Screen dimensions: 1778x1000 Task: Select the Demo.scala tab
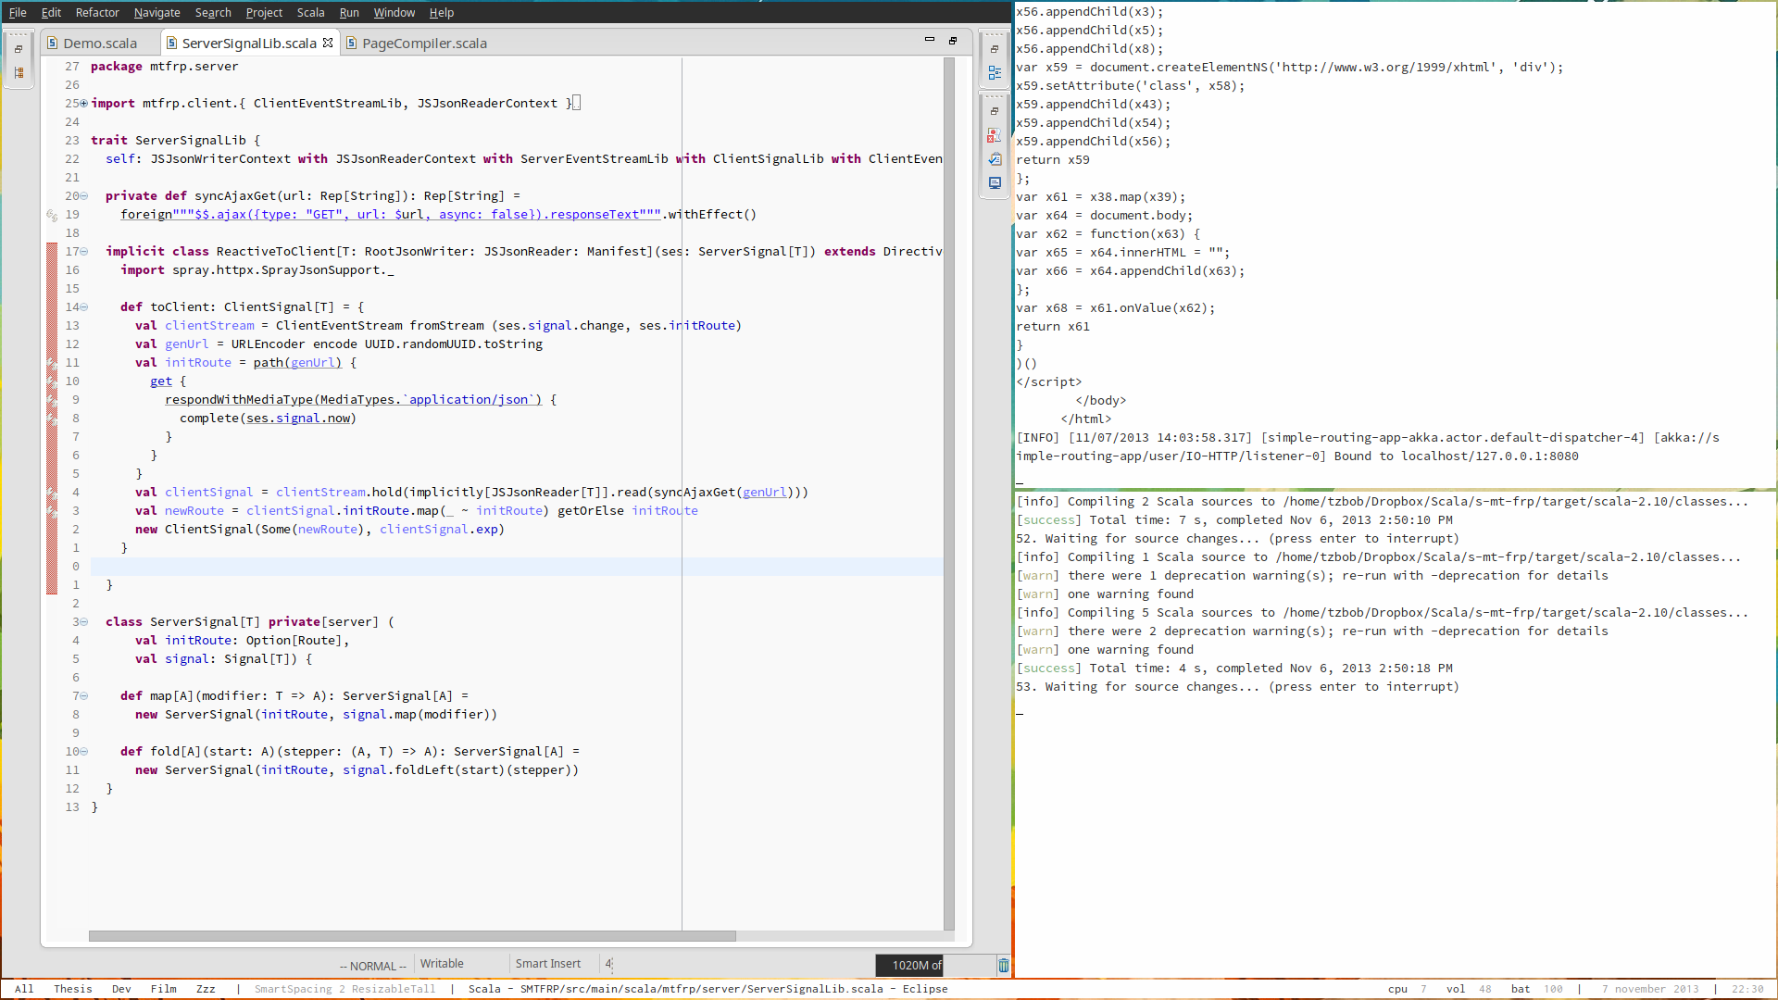(x=100, y=43)
